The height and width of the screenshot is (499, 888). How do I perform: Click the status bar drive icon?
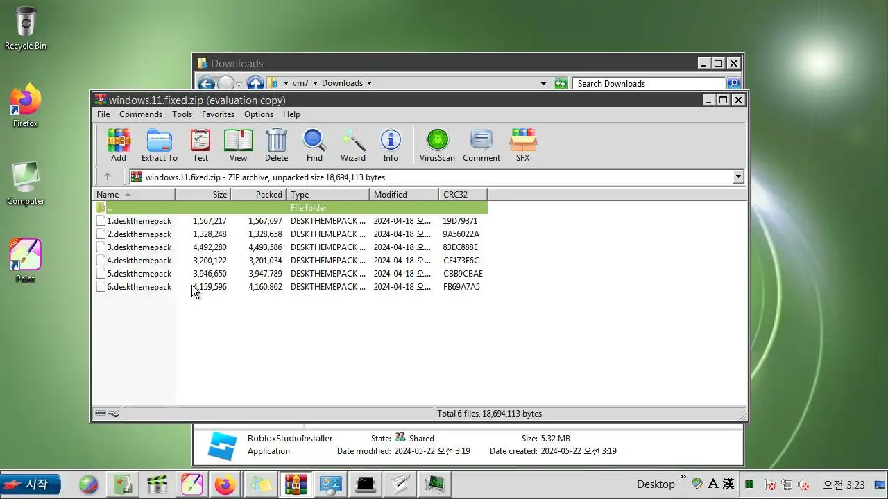[101, 414]
